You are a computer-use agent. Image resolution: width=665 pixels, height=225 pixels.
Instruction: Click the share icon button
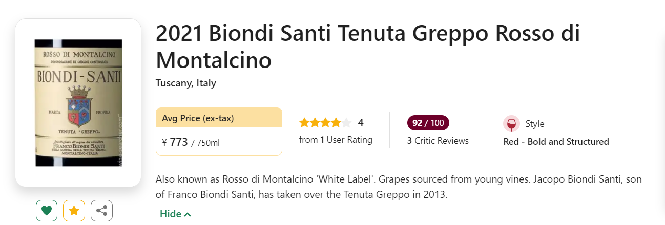[x=101, y=211]
